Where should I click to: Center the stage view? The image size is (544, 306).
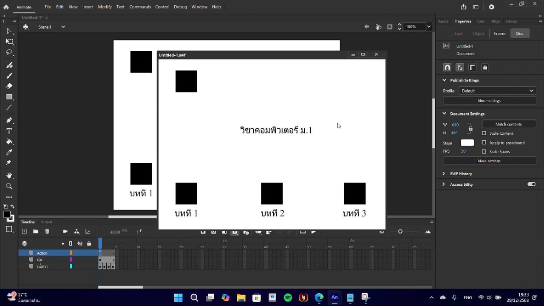tap(367, 27)
